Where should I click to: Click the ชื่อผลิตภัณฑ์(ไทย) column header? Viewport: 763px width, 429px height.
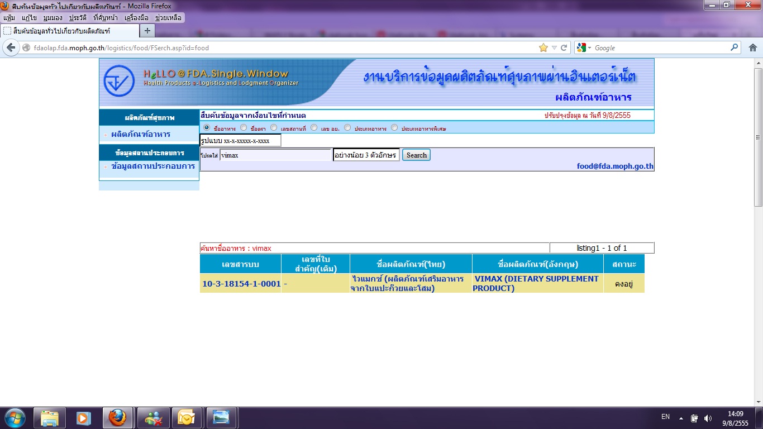coord(411,264)
